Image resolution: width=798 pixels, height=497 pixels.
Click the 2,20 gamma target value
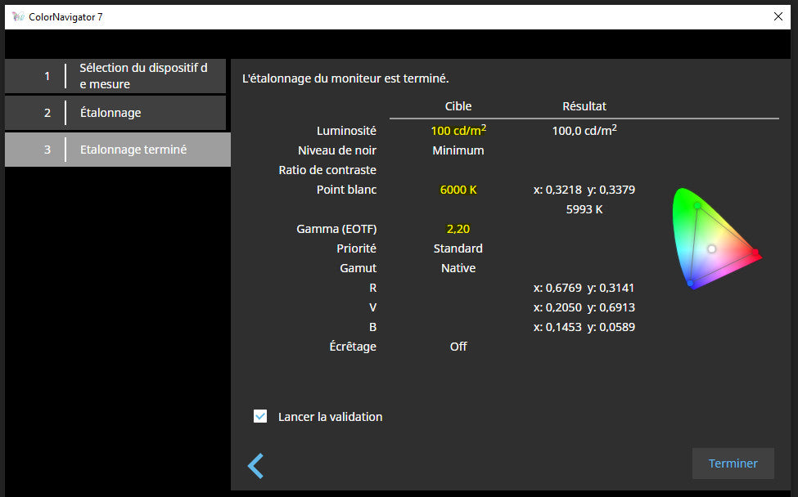pyautogui.click(x=458, y=229)
